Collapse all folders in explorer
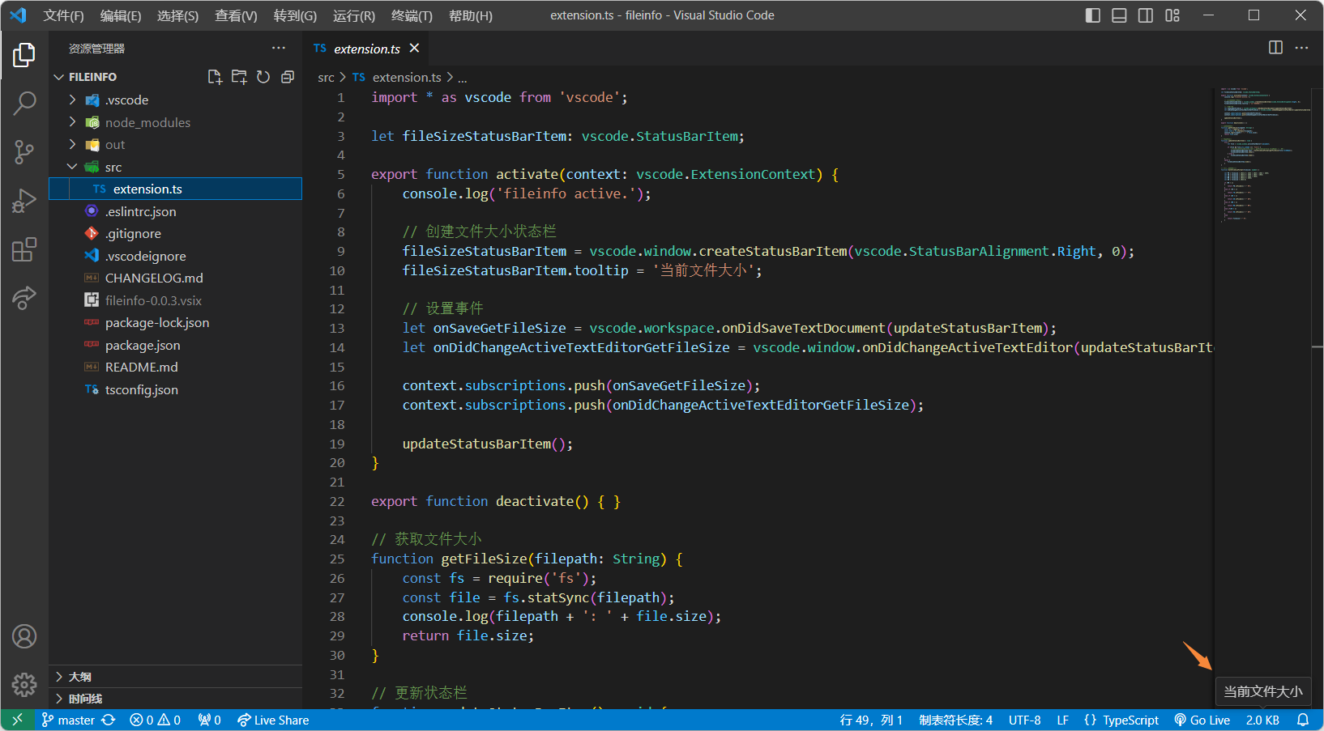The height and width of the screenshot is (731, 1324). [288, 77]
